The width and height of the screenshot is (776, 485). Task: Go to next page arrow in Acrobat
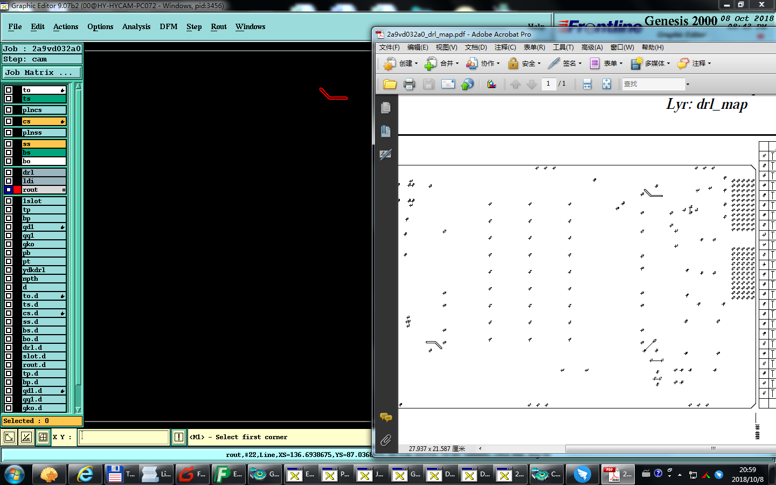[531, 84]
